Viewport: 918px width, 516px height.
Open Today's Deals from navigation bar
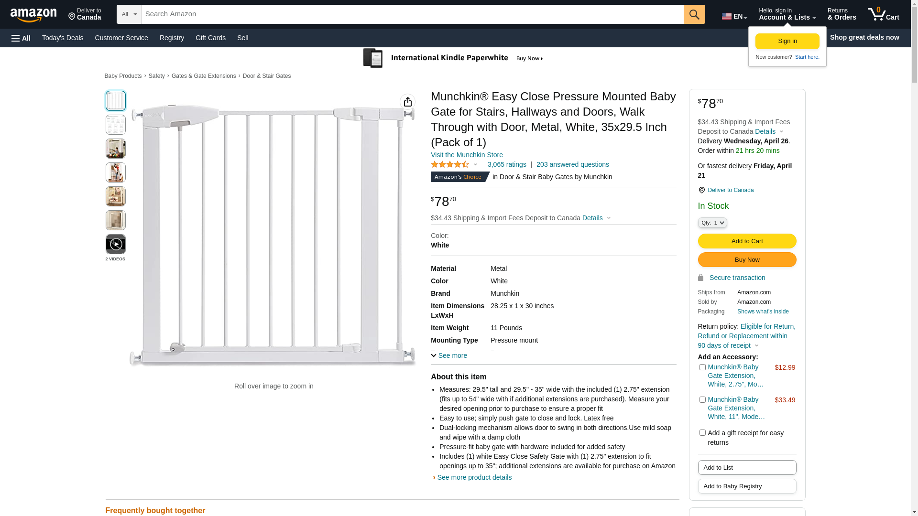[63, 38]
